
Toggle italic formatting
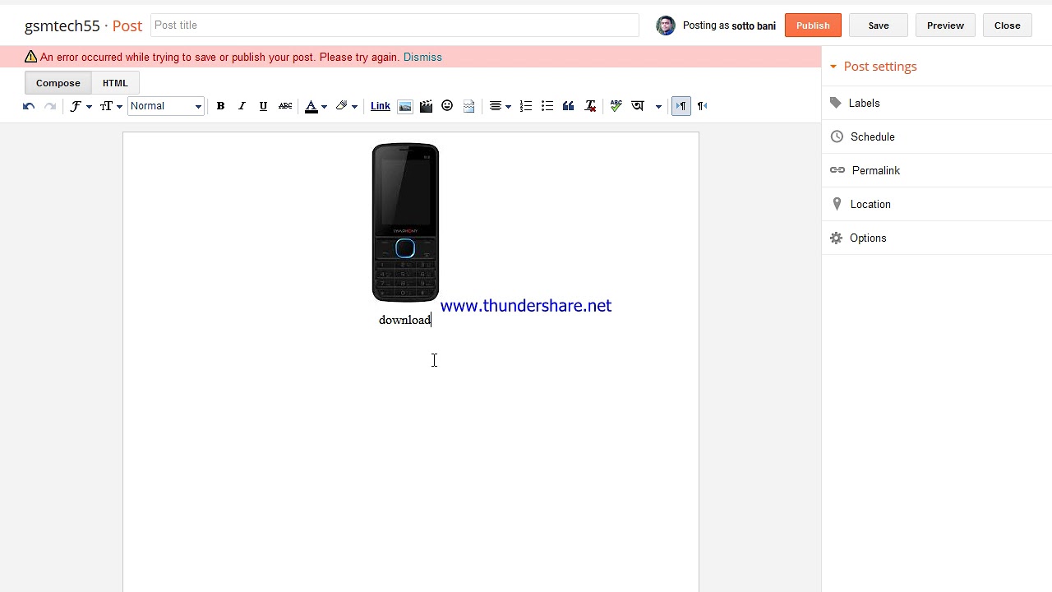pos(242,106)
